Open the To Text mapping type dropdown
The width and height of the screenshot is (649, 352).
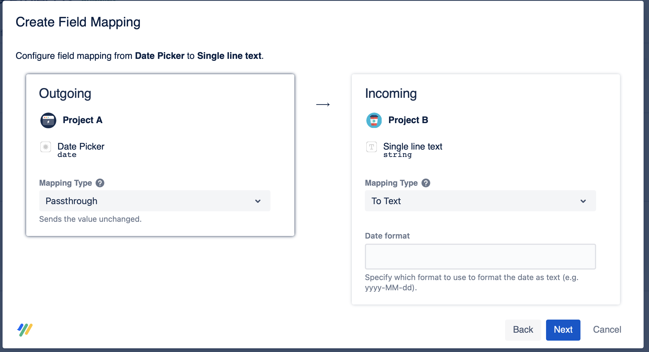pos(480,201)
